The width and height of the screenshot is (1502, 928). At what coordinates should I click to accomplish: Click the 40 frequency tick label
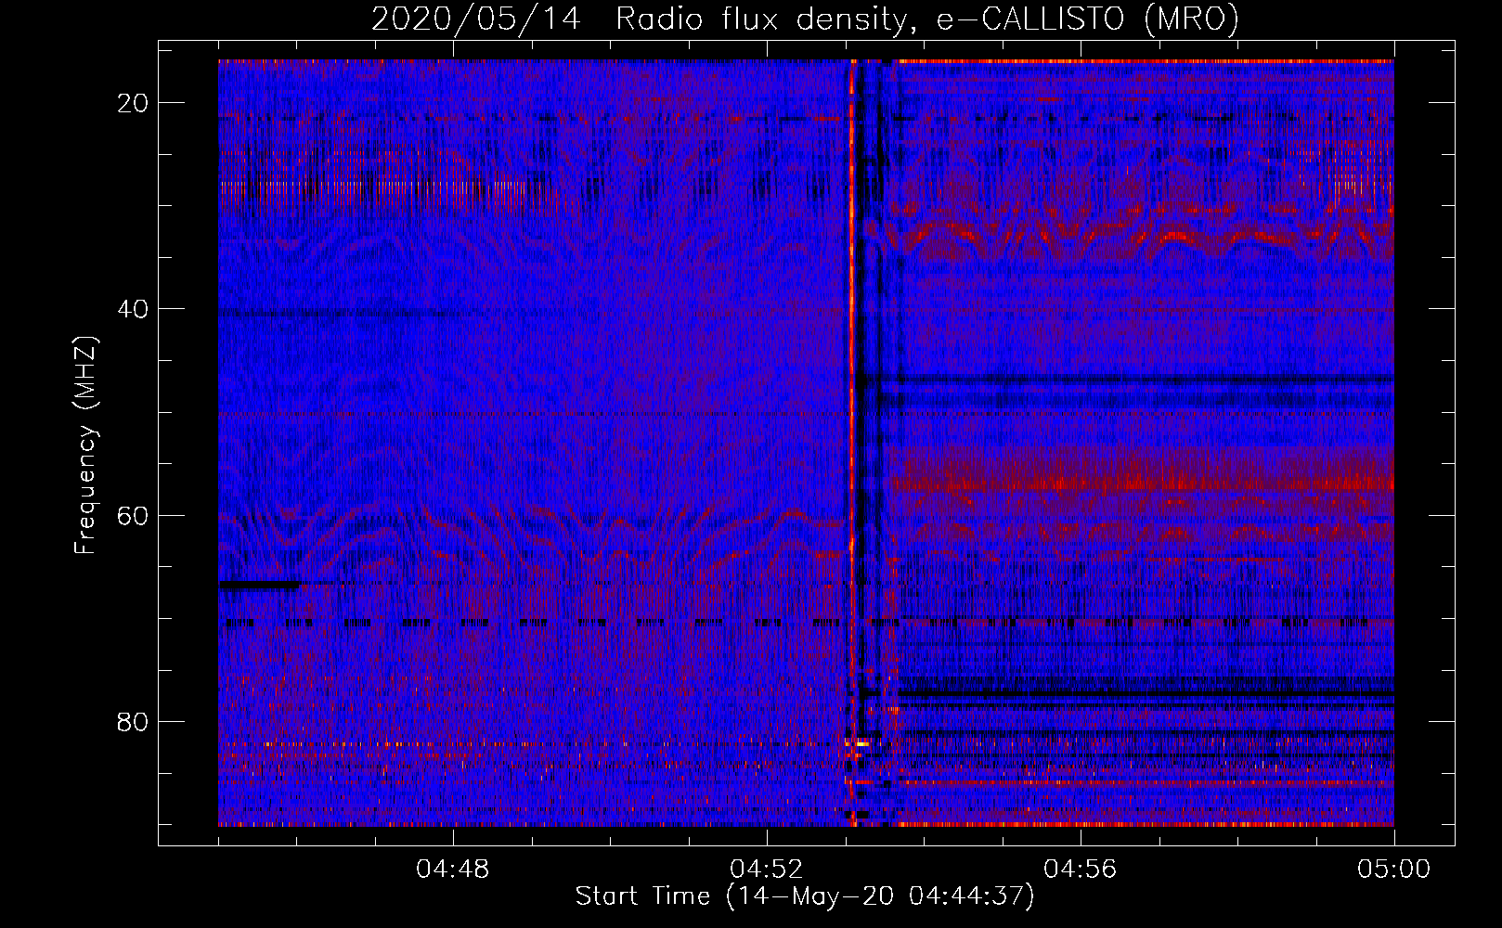(133, 309)
